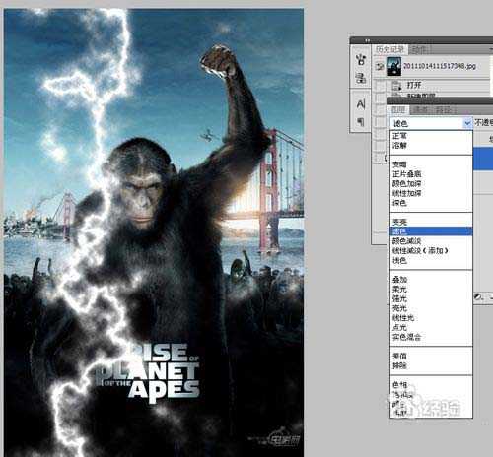Click the blend mode combo box showing 滤色

[432, 123]
